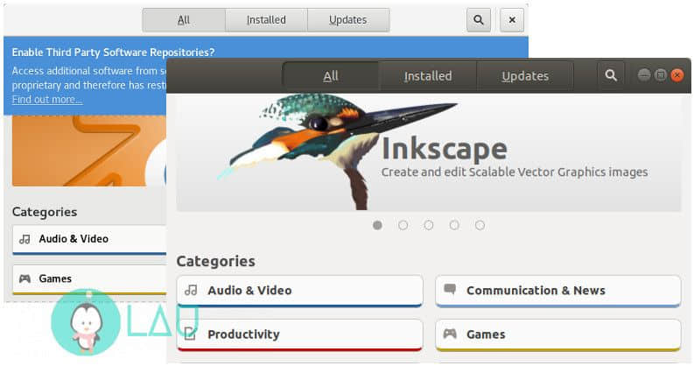Open search in the front Ubuntu Software window
Screen dimensions: 694x366
coord(611,75)
